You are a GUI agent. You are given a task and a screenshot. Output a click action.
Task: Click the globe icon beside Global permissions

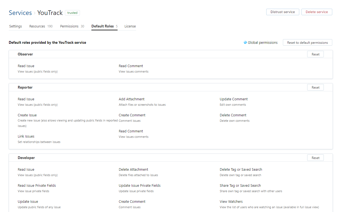(x=245, y=43)
